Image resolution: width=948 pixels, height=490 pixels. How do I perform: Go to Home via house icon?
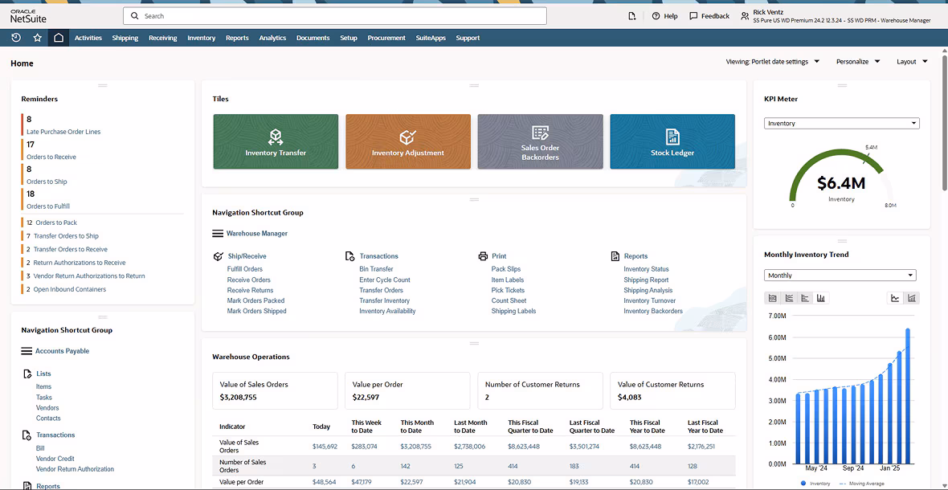58,38
